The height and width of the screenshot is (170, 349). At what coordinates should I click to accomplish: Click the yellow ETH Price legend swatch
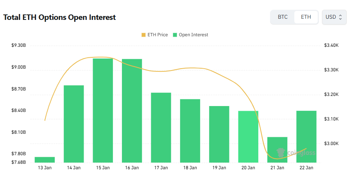[x=143, y=35]
